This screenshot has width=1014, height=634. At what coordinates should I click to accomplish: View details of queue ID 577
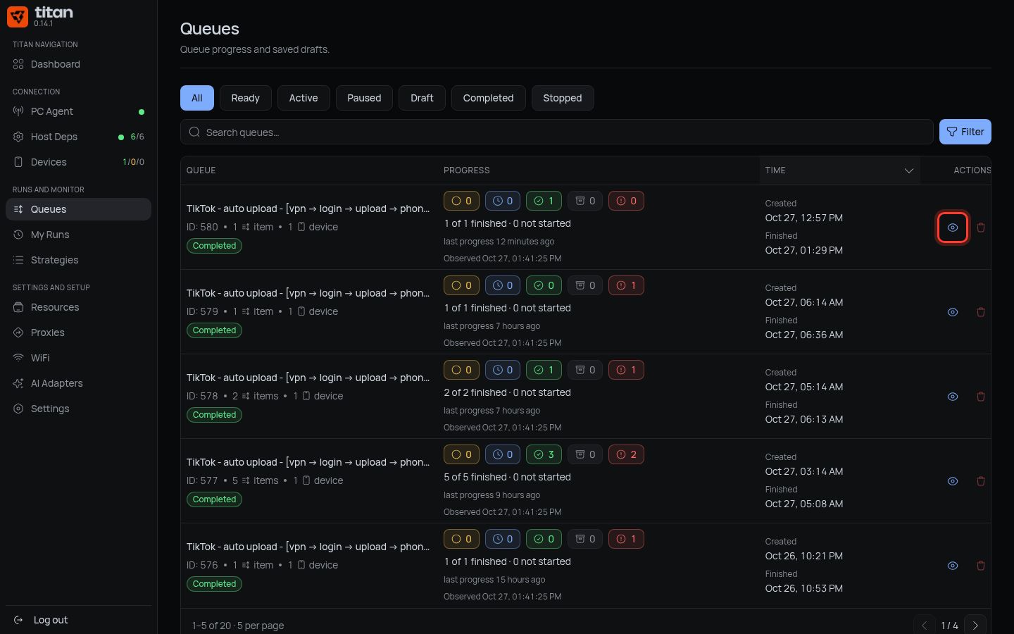tap(953, 481)
